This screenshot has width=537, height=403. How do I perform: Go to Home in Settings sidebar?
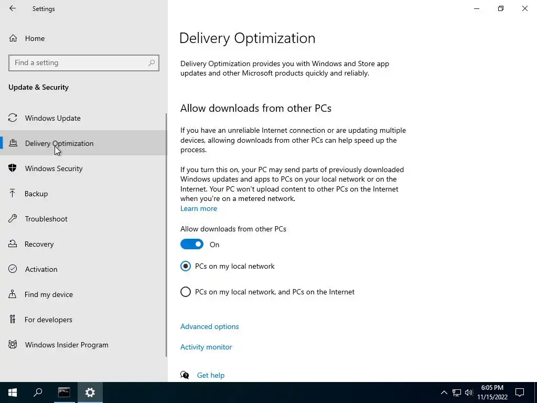(83, 38)
